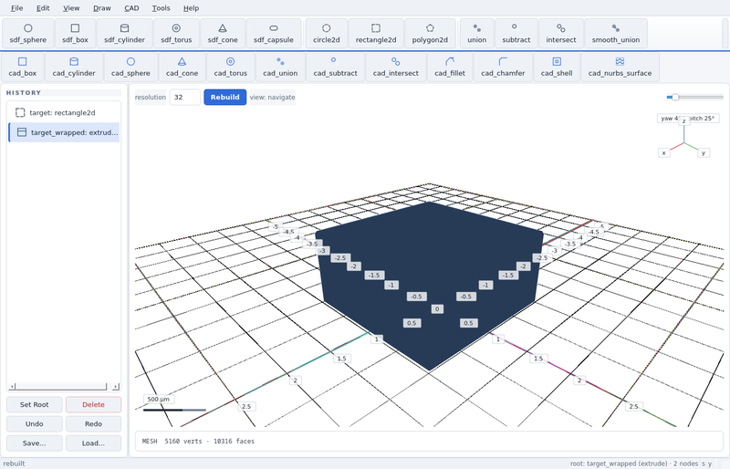Select target: rectangle2d in history
Screen dimensions: 730x469
(64, 112)
